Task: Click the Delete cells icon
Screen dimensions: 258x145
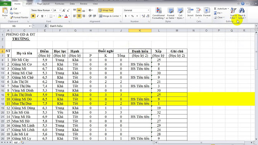Action: tap(199, 10)
